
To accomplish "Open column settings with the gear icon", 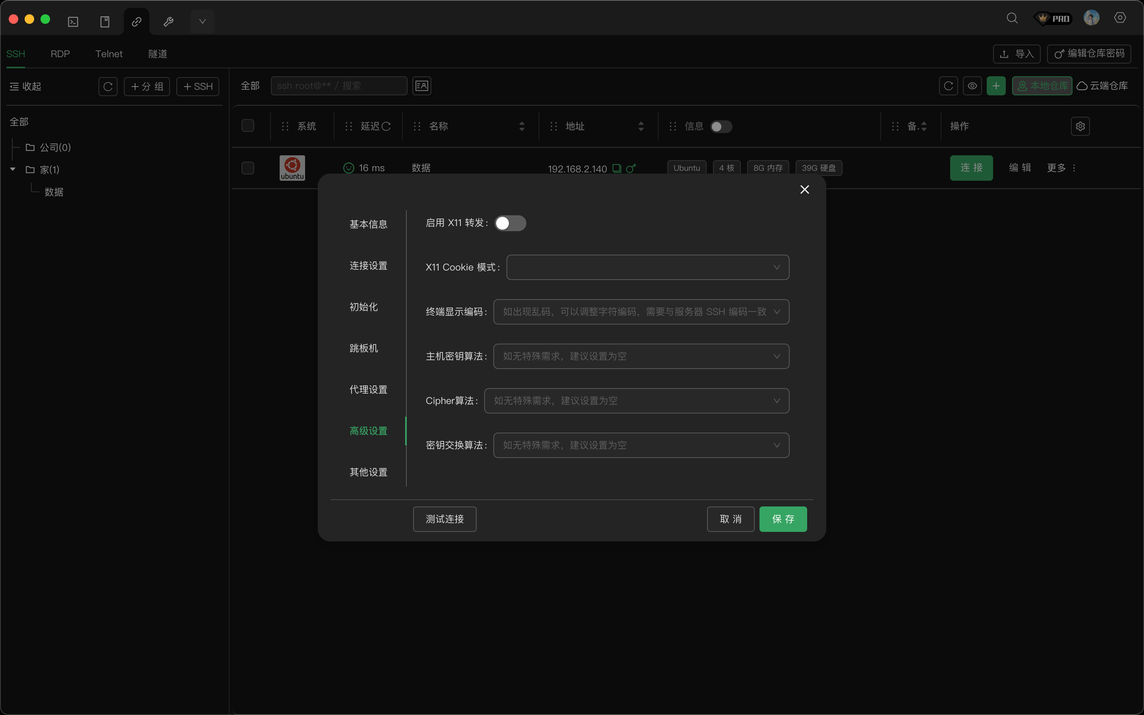I will [1080, 126].
